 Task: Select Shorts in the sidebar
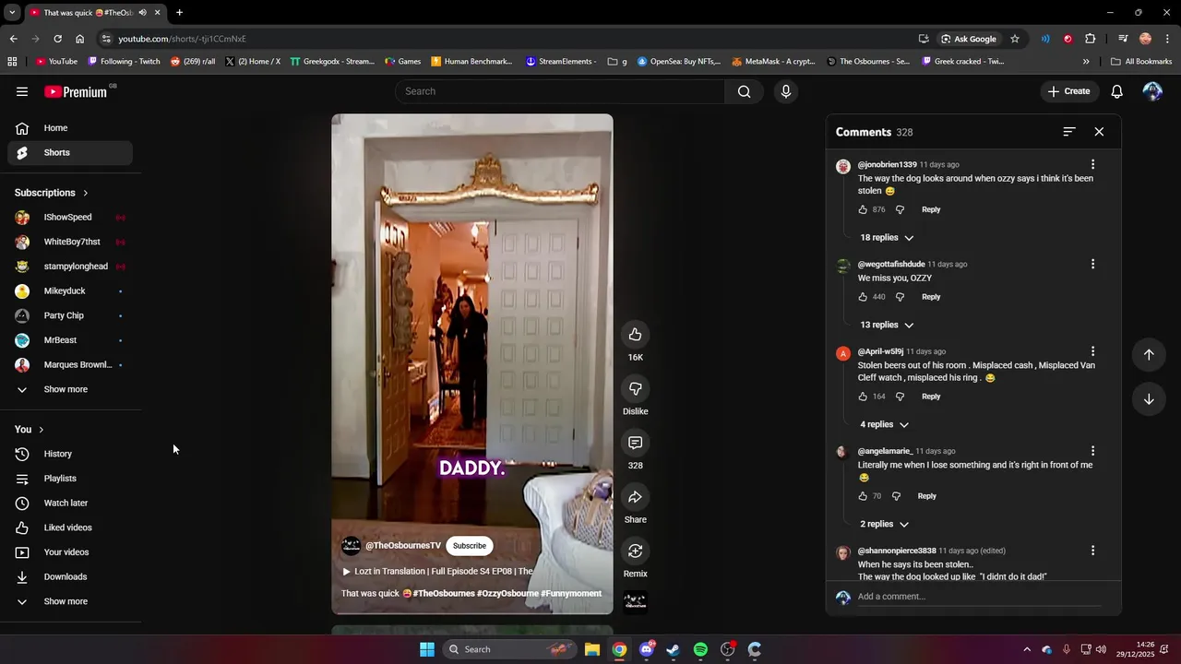pyautogui.click(x=70, y=153)
